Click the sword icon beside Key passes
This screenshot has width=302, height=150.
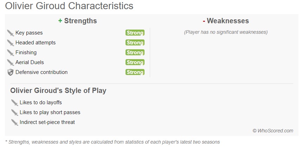pos(10,33)
